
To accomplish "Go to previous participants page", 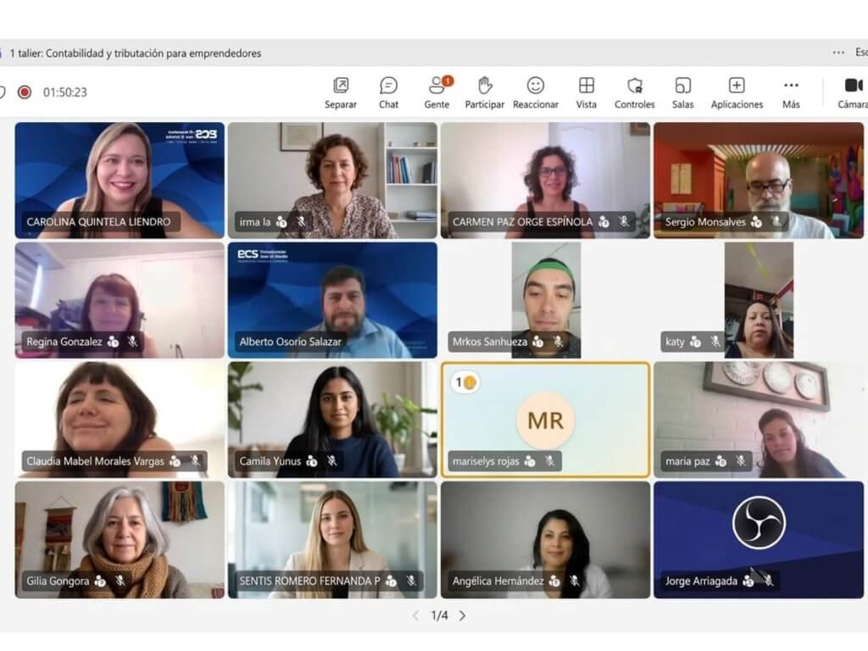I will (415, 615).
